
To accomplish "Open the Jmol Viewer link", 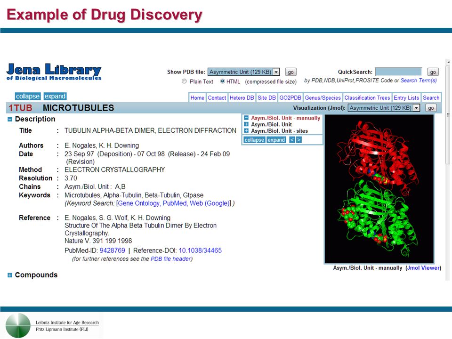I will click(423, 268).
